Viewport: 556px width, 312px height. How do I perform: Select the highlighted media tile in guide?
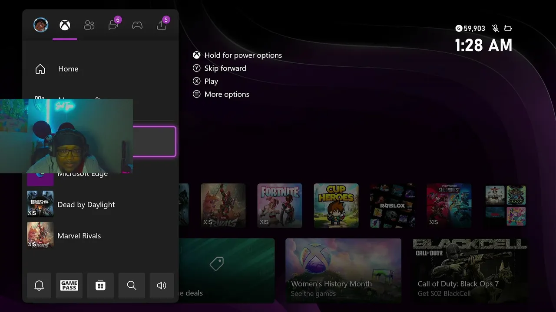tap(154, 142)
